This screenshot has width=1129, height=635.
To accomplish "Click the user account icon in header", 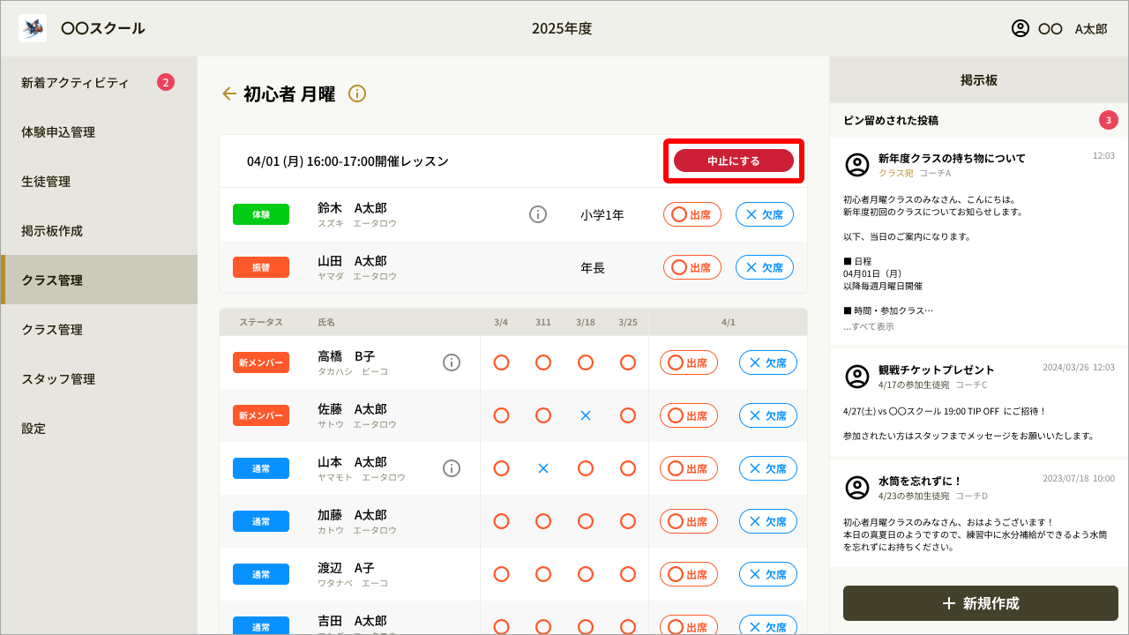I will (1021, 28).
